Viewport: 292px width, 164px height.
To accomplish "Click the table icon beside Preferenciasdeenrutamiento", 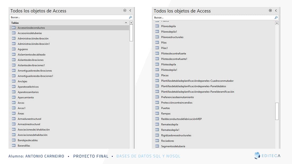I will coord(157,97).
